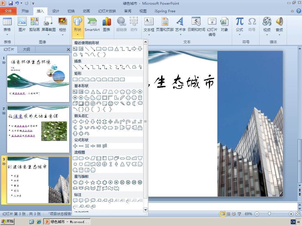Switch to the 开始 Home tab
Screen dimensions: 302x226
click(25, 11)
